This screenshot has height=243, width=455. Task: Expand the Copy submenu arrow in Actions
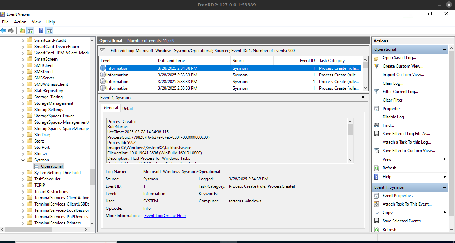[444, 213]
